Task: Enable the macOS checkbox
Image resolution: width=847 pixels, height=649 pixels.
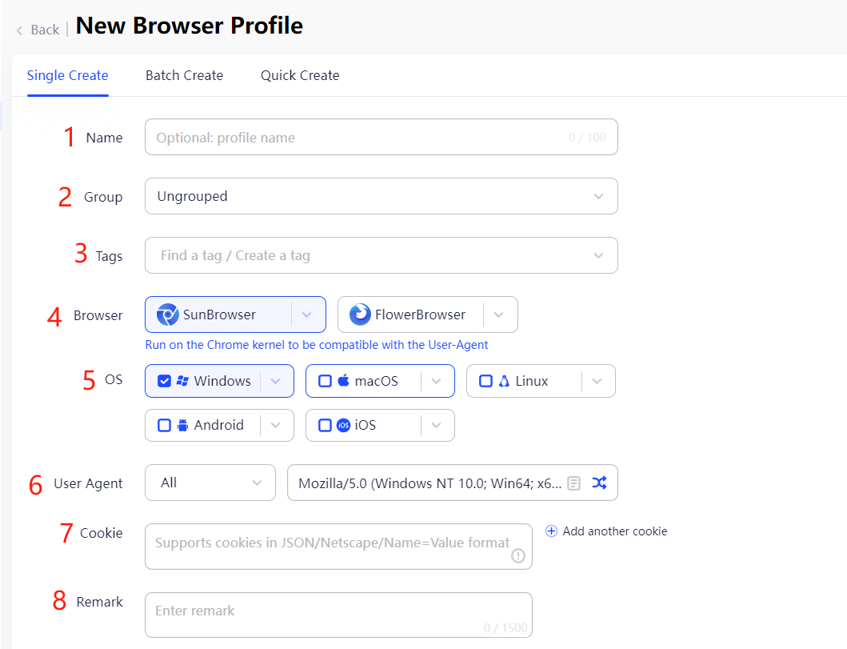Action: [325, 381]
